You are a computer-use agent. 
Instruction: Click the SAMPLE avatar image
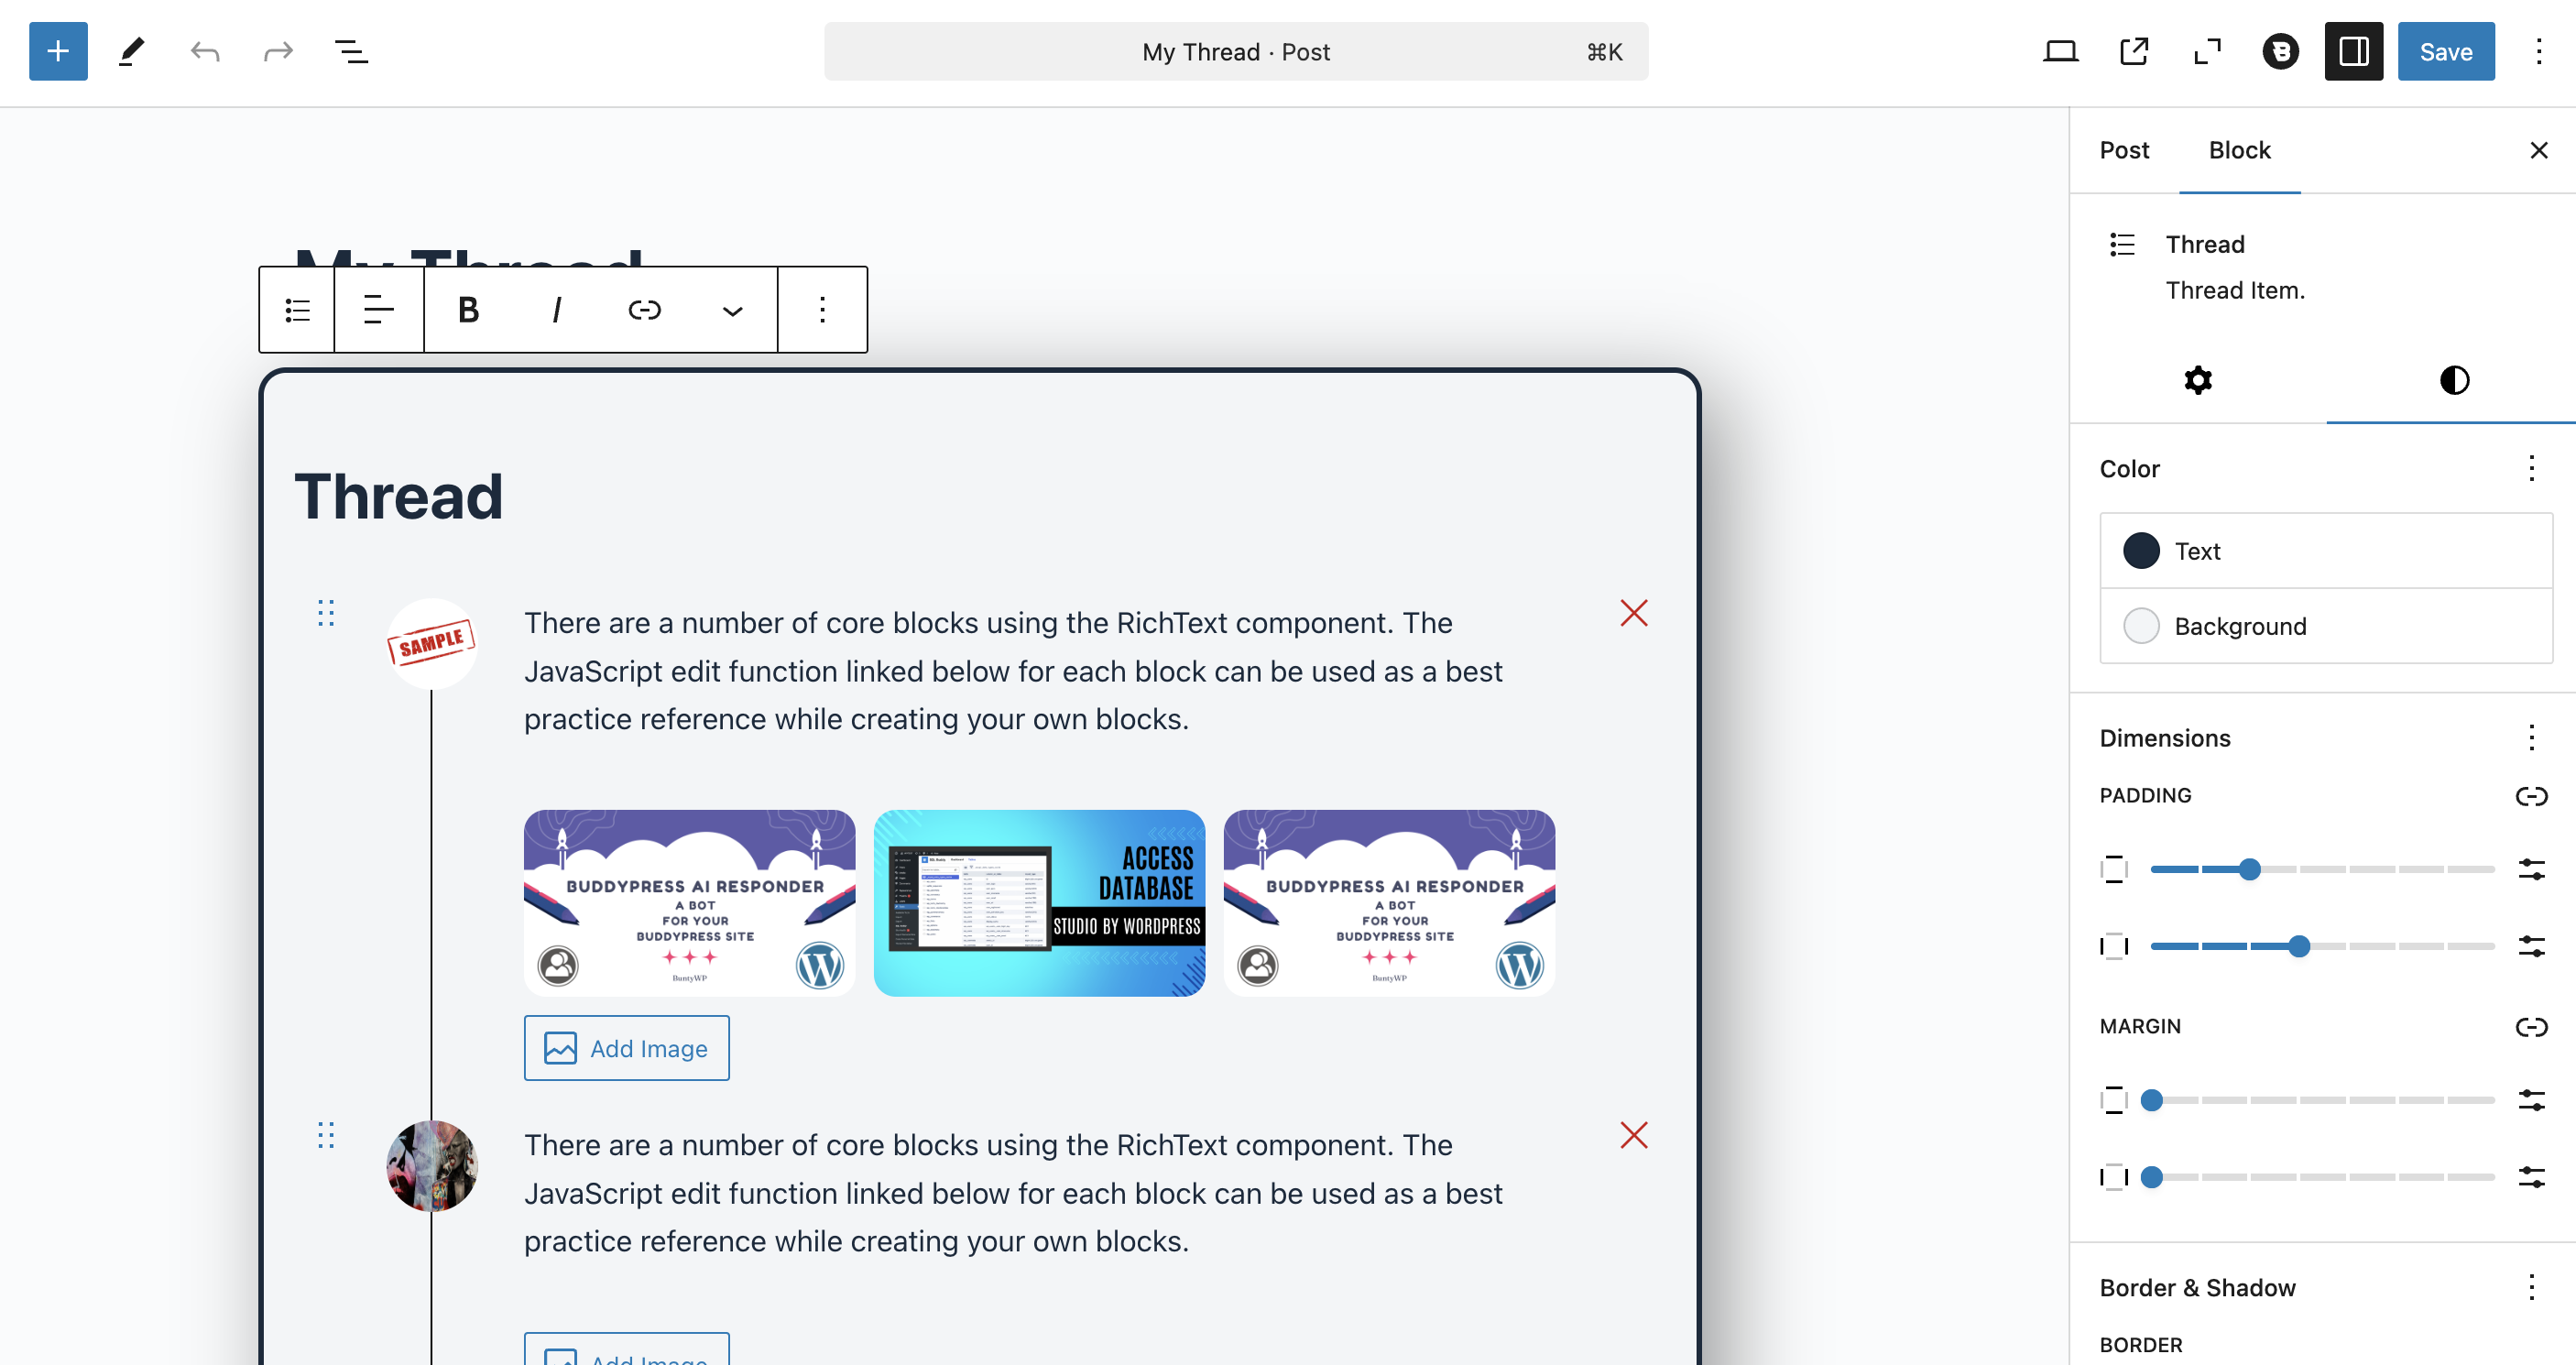pos(432,644)
